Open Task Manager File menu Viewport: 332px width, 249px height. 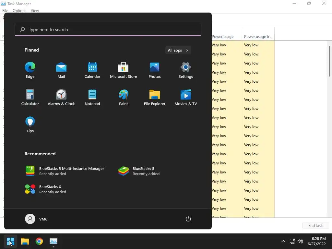point(5,11)
